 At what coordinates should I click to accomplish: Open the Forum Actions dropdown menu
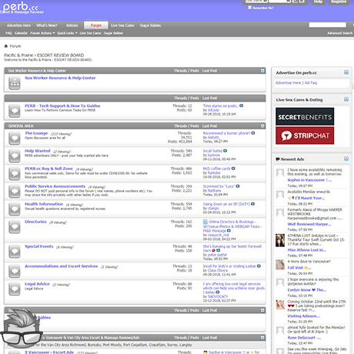pyautogui.click(x=42, y=33)
